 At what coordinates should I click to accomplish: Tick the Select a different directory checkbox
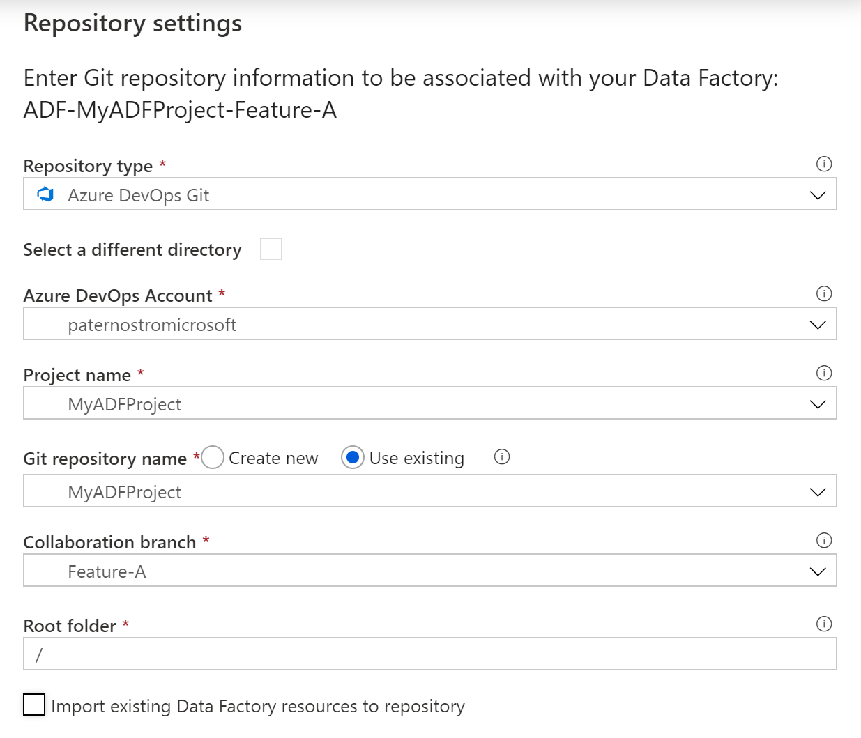point(271,249)
